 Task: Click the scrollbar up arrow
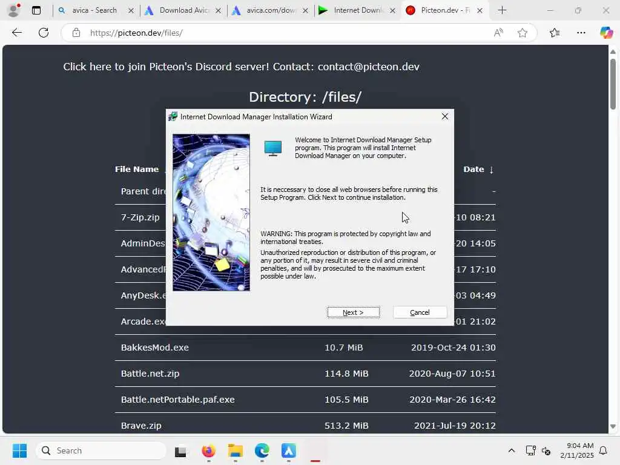613,52
